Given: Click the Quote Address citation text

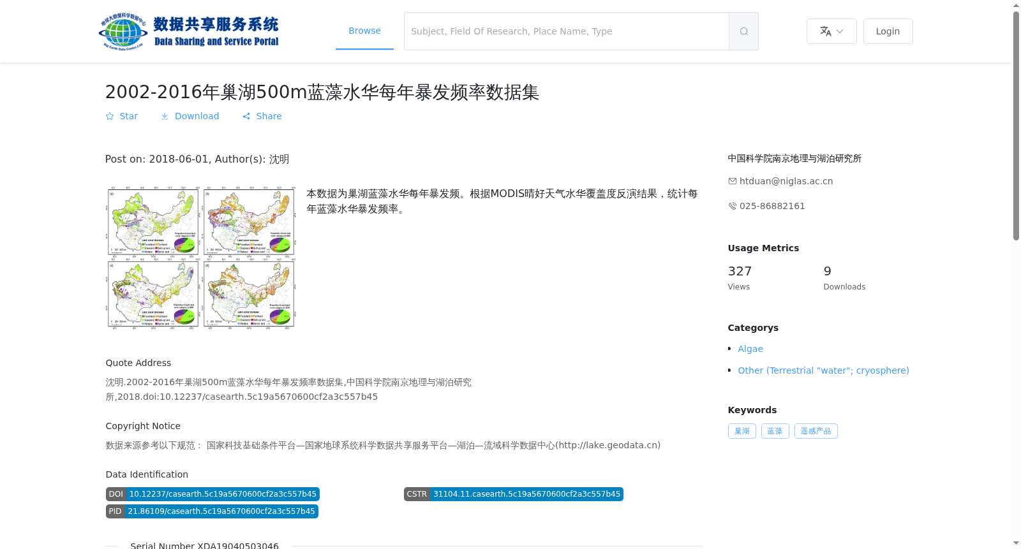Looking at the screenshot, I should [x=288, y=390].
